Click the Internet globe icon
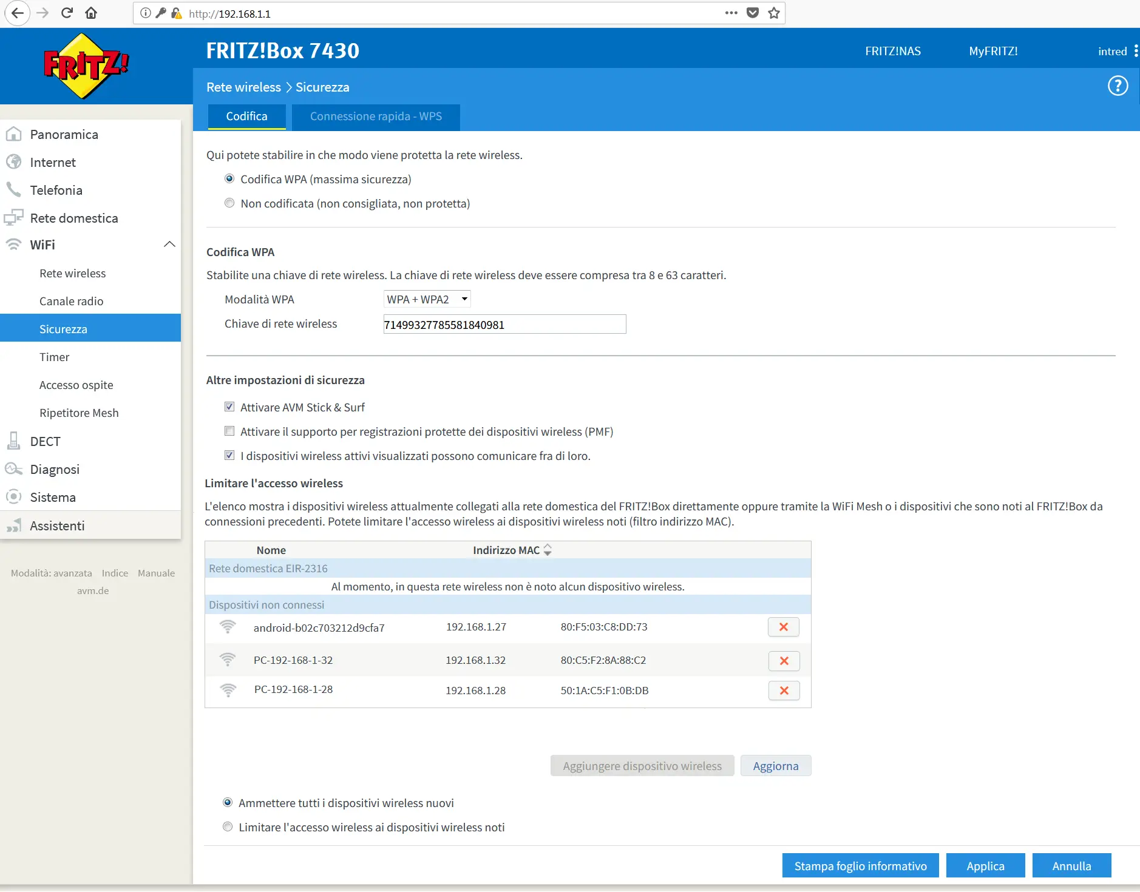Screen dimensions: 1140x892 [13, 162]
